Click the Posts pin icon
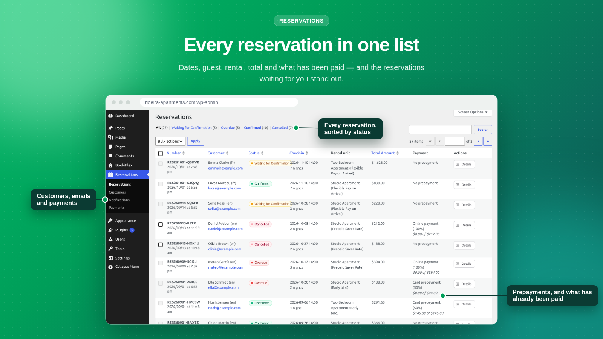The image size is (603, 339). (110, 128)
